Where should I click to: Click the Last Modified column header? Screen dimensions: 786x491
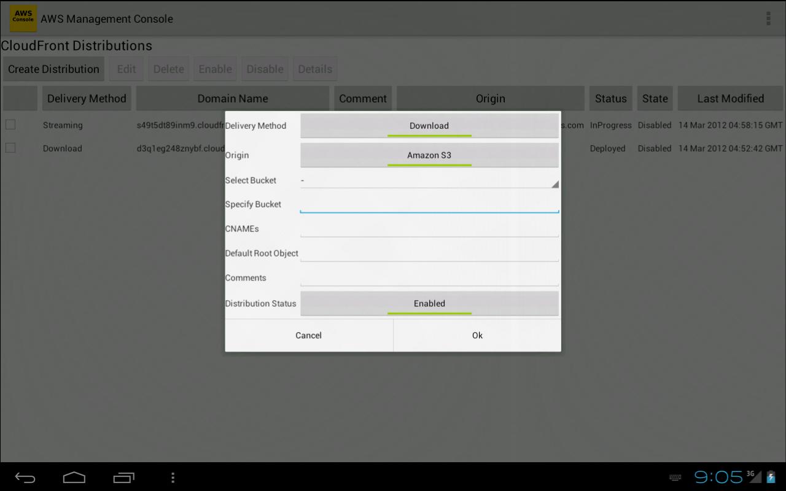coord(731,98)
